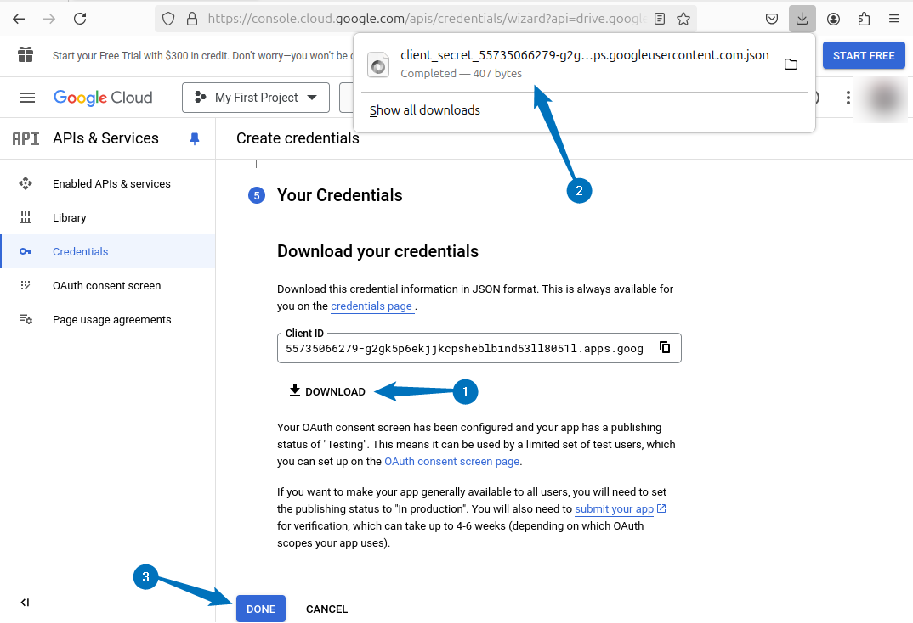Open the account pocket/save icon in toolbar
The width and height of the screenshot is (913, 623).
coord(771,19)
